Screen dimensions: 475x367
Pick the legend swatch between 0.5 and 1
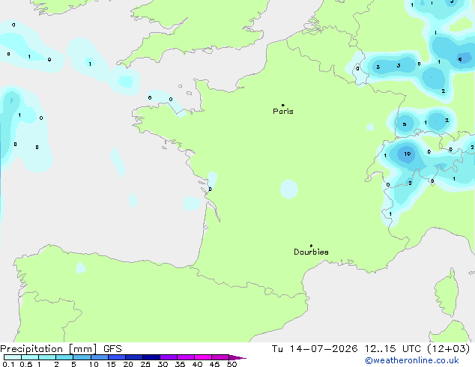coord(30,357)
